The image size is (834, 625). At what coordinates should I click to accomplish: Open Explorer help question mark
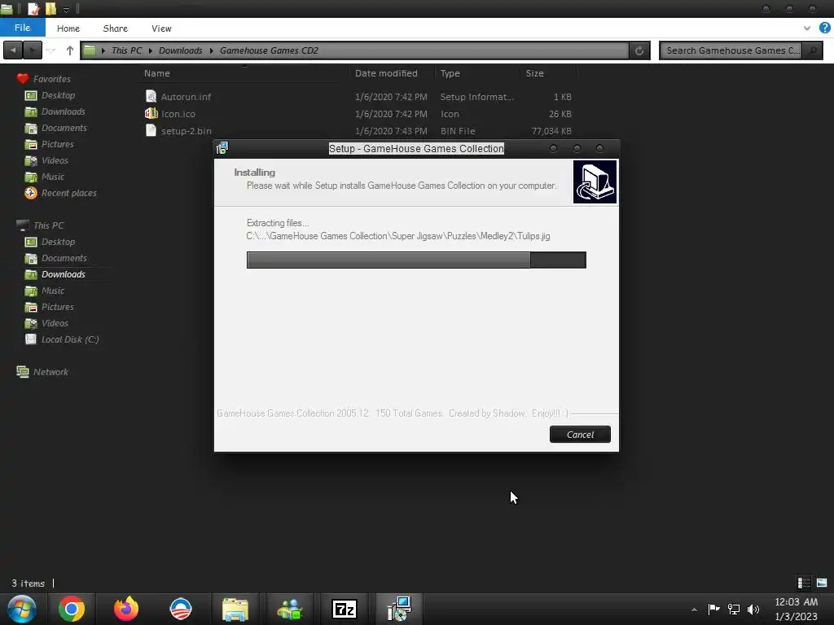coord(824,28)
